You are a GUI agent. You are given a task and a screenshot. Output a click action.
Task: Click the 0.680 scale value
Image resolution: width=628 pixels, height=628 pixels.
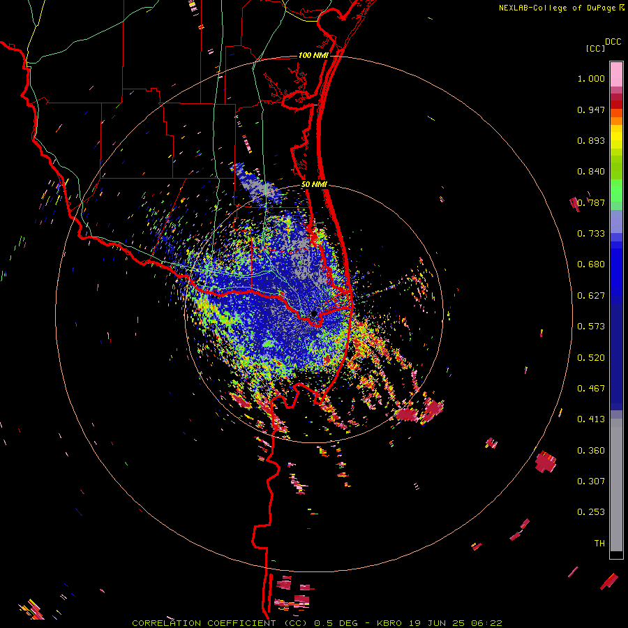(591, 264)
